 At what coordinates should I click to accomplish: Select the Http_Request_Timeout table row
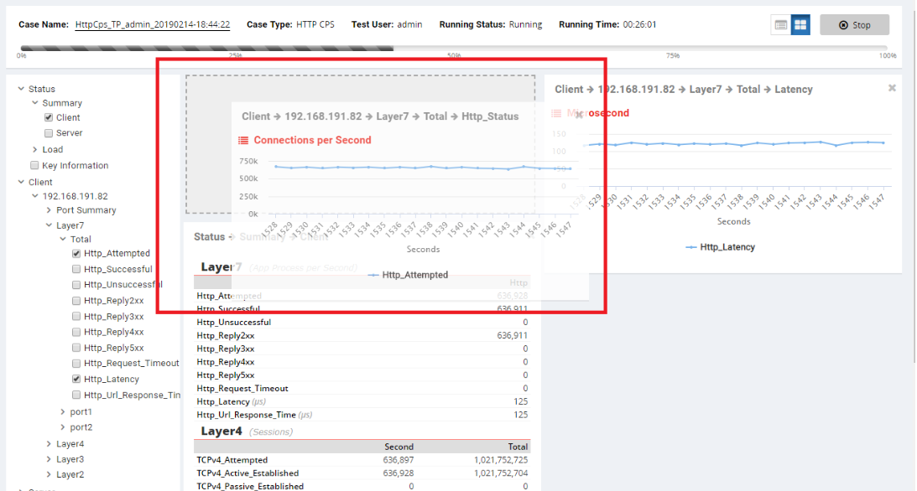(x=362, y=388)
